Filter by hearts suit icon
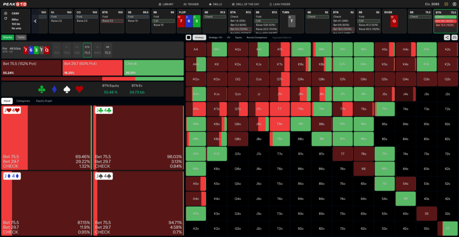 click(79, 89)
